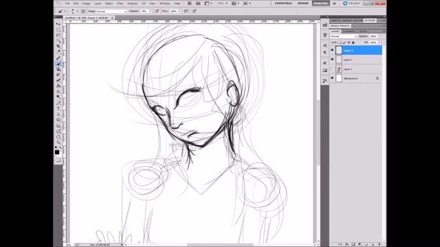Launch Bridge from the application bar
The image size is (440, 247).
pos(190,3)
